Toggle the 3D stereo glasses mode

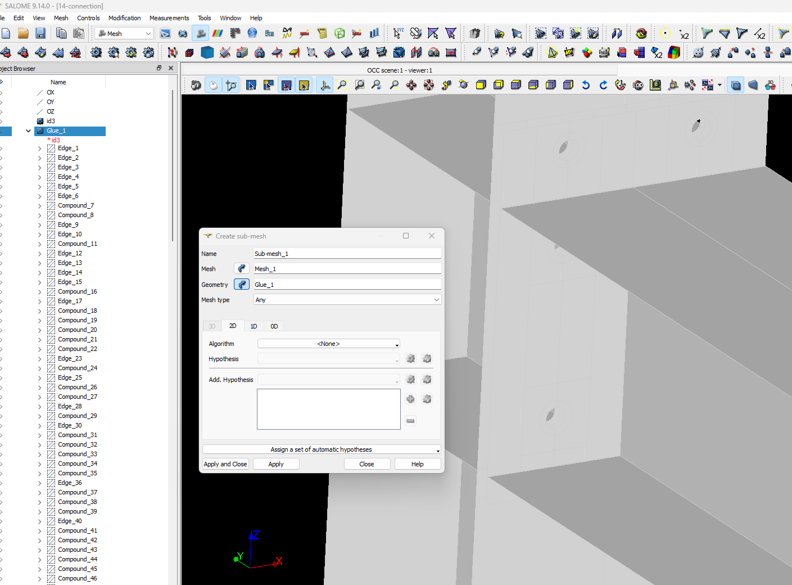[770, 85]
